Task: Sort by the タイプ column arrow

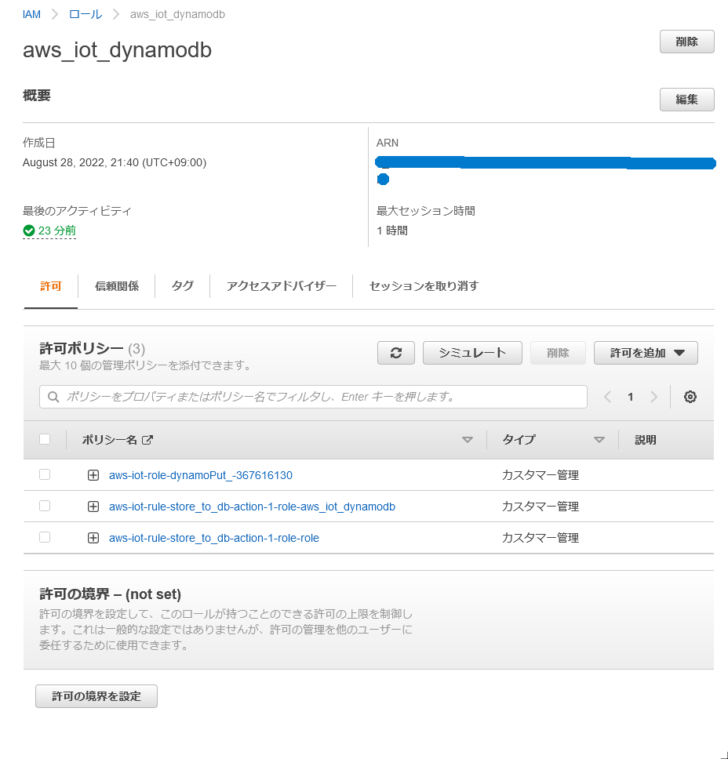Action: pyautogui.click(x=599, y=440)
